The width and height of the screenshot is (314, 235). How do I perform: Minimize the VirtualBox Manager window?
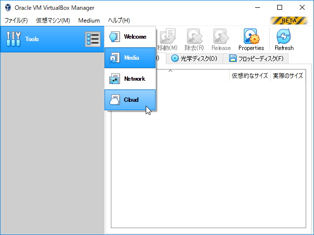[x=258, y=8]
